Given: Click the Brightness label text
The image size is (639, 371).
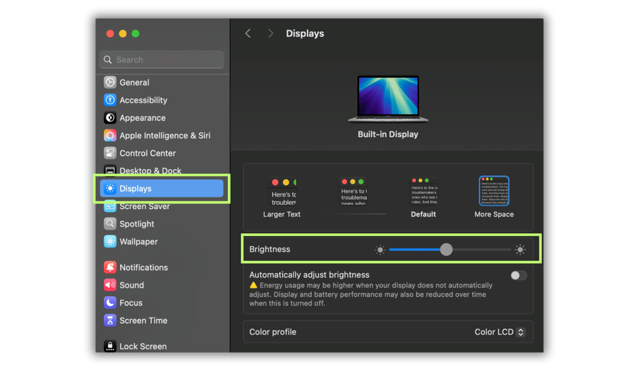Looking at the screenshot, I should (269, 249).
